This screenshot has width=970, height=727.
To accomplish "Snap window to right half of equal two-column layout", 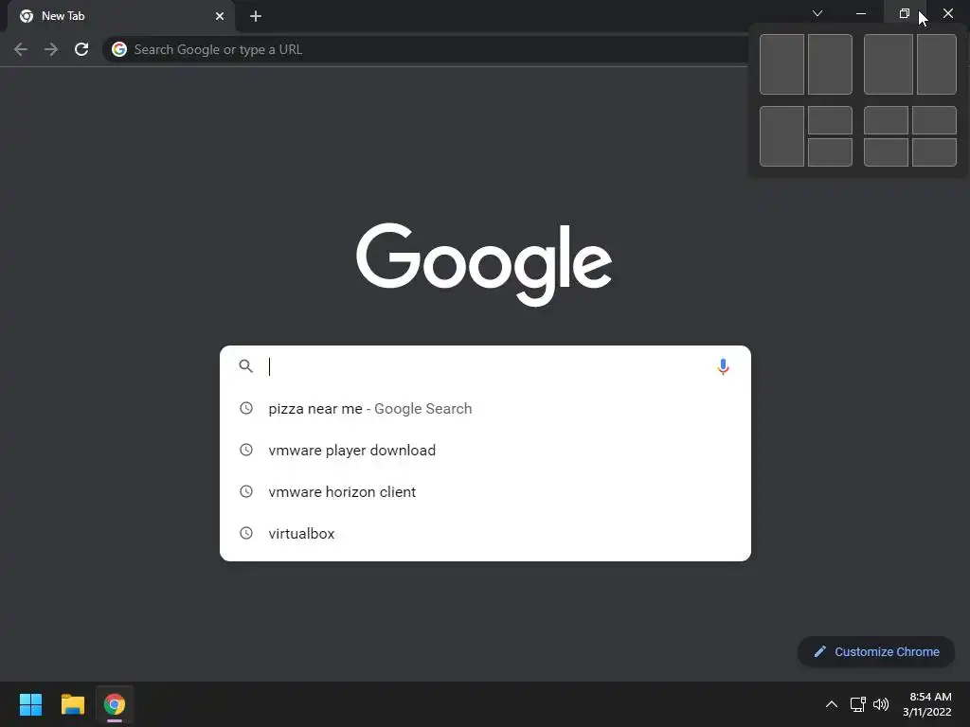I will pyautogui.click(x=830, y=64).
